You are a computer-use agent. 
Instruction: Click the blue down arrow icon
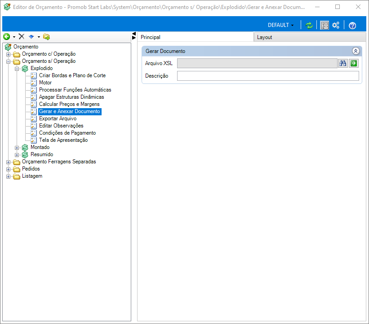point(31,37)
